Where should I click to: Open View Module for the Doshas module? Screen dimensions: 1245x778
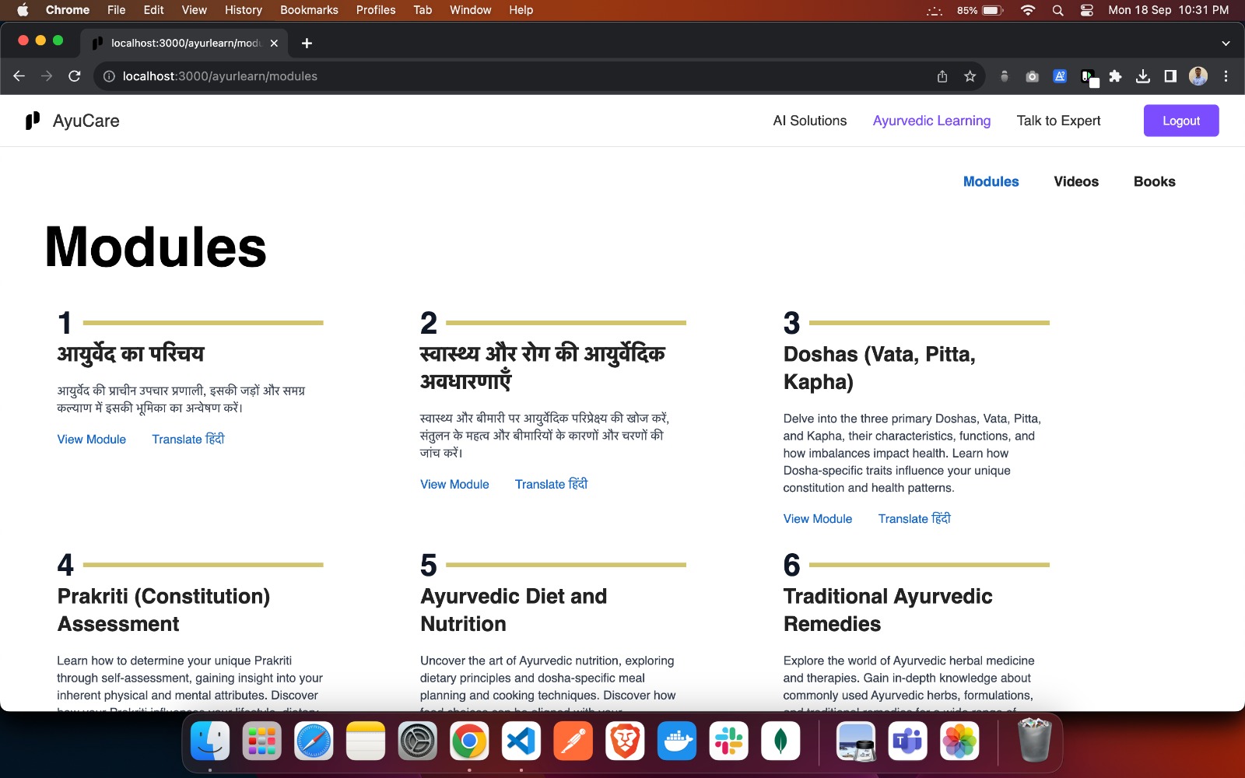pos(817,518)
